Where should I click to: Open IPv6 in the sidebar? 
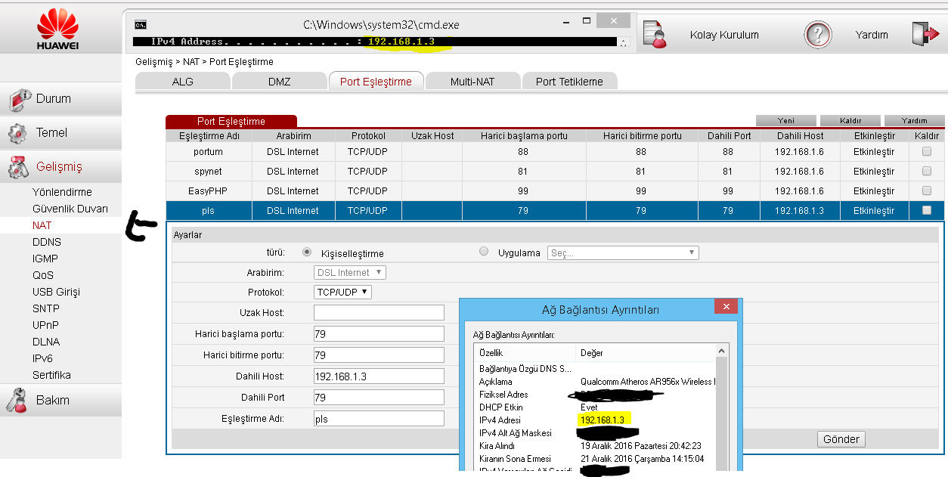42,358
